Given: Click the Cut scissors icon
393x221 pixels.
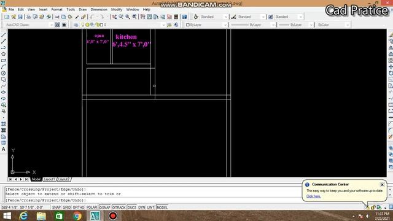Looking at the screenshot, I should (x=57, y=17).
